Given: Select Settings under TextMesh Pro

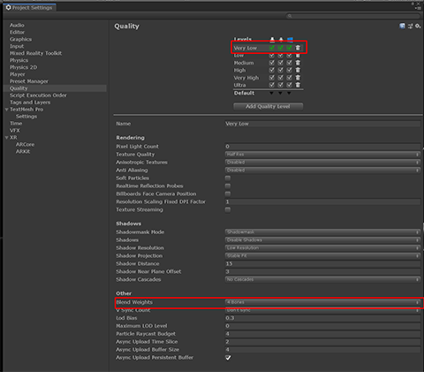Looking at the screenshot, I should [x=26, y=117].
